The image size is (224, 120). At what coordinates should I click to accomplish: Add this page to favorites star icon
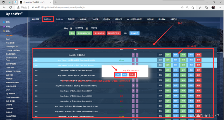coord(193,8)
